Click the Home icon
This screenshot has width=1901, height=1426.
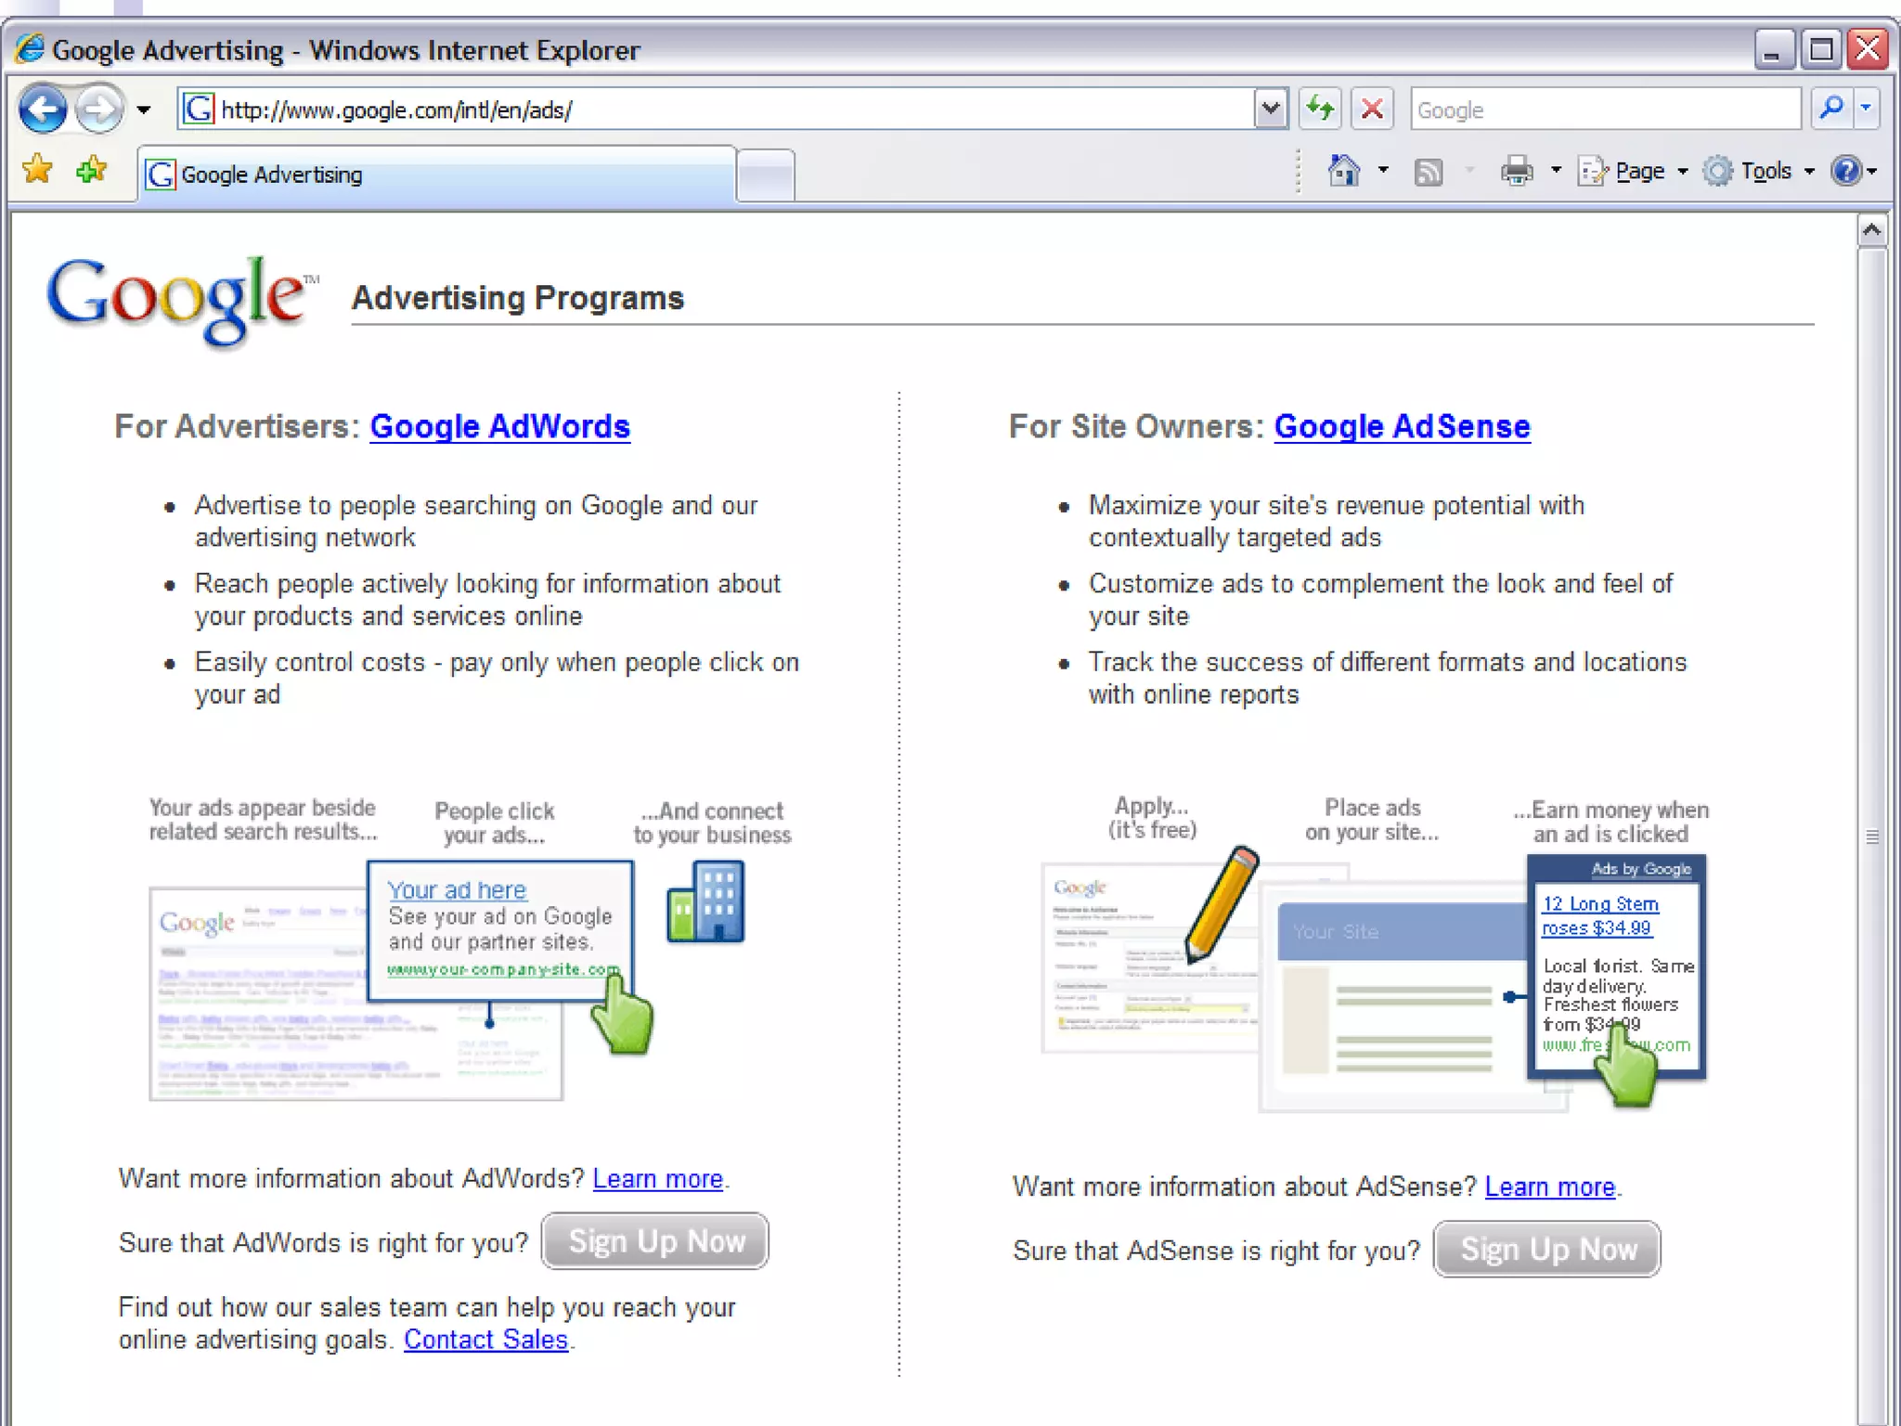(1343, 171)
